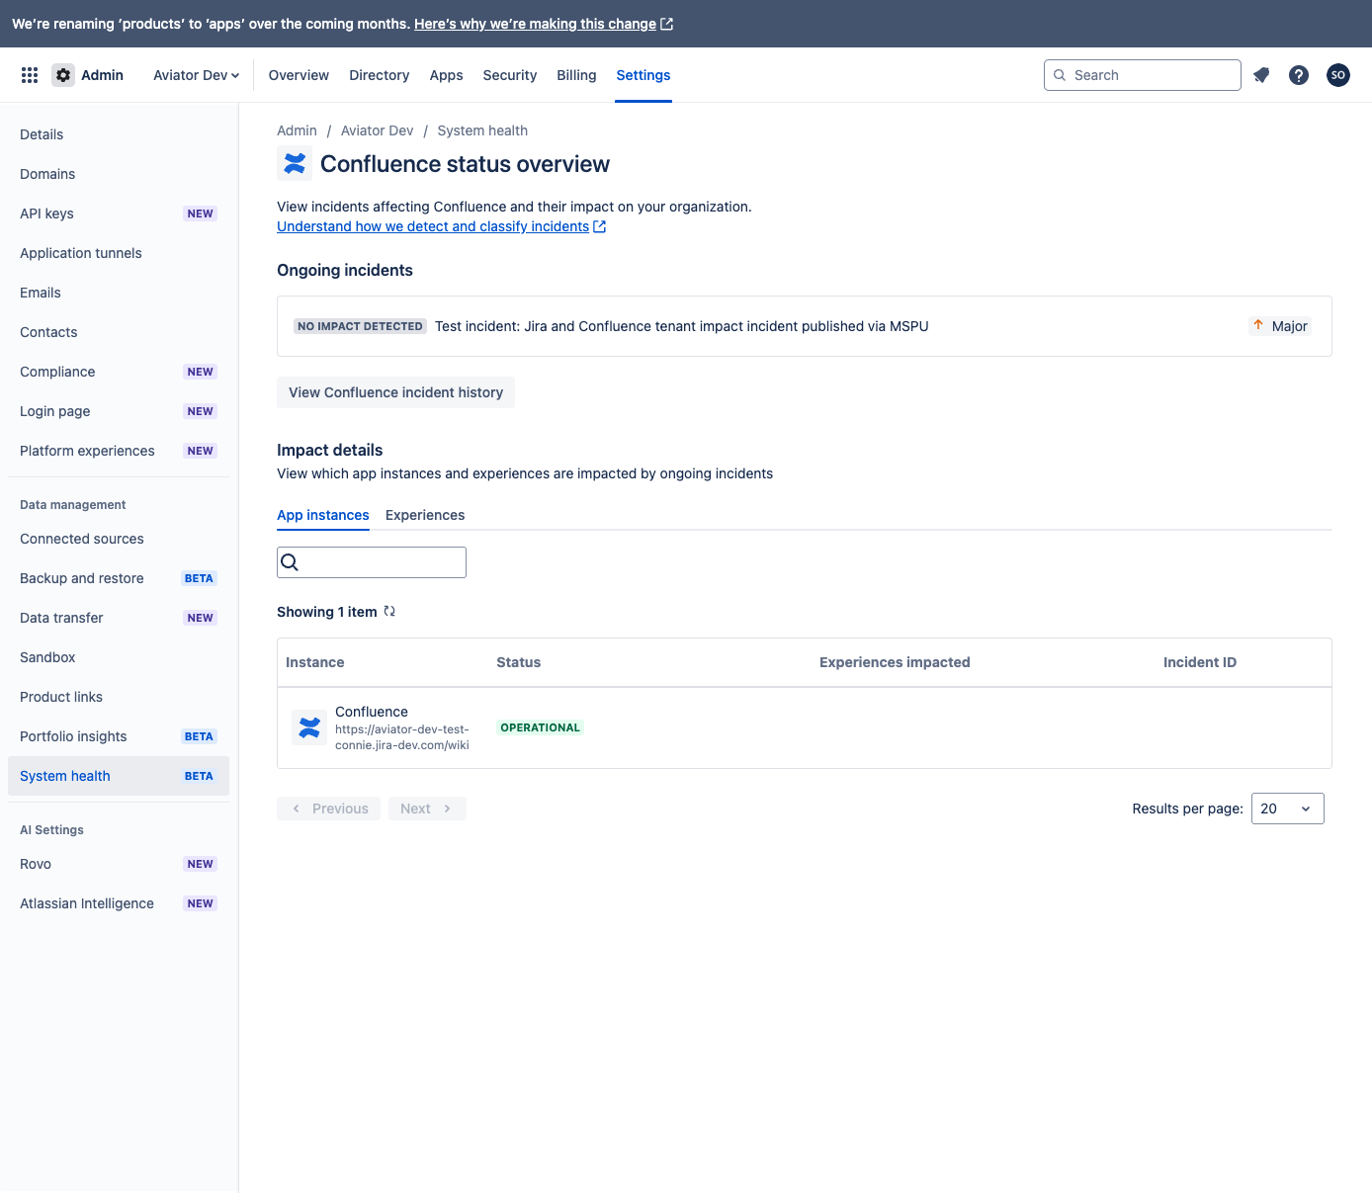
Task: Click the Confluence icon in instance row
Action: pos(309,727)
